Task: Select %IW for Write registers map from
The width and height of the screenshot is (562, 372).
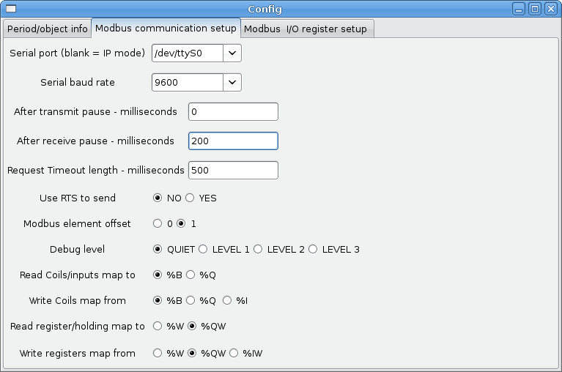Action: click(x=234, y=353)
